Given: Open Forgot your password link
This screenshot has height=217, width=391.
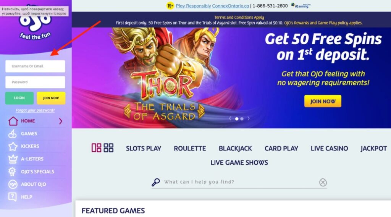Looking at the screenshot, I should coord(35,110).
